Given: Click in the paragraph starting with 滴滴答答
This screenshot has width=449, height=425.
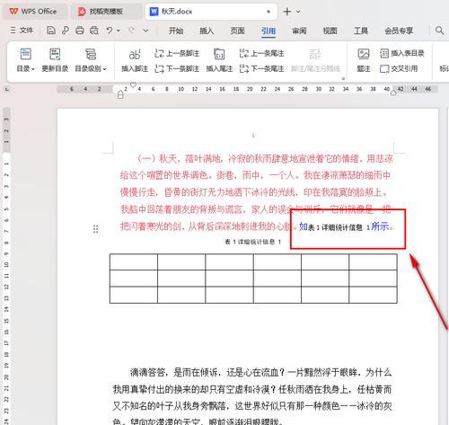Looking at the screenshot, I should point(252,397).
